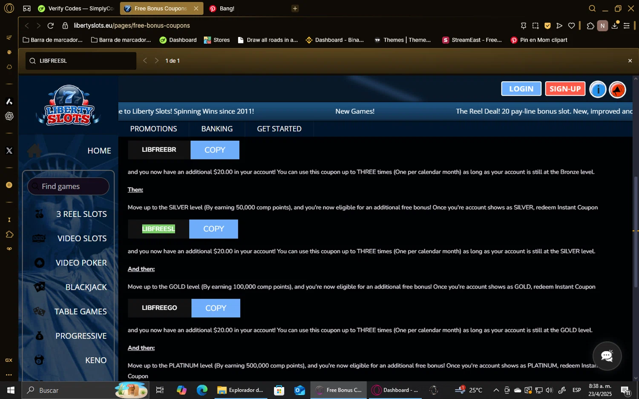Open the StreamEast bookmark
Image resolution: width=639 pixels, height=399 pixels.
point(472,40)
